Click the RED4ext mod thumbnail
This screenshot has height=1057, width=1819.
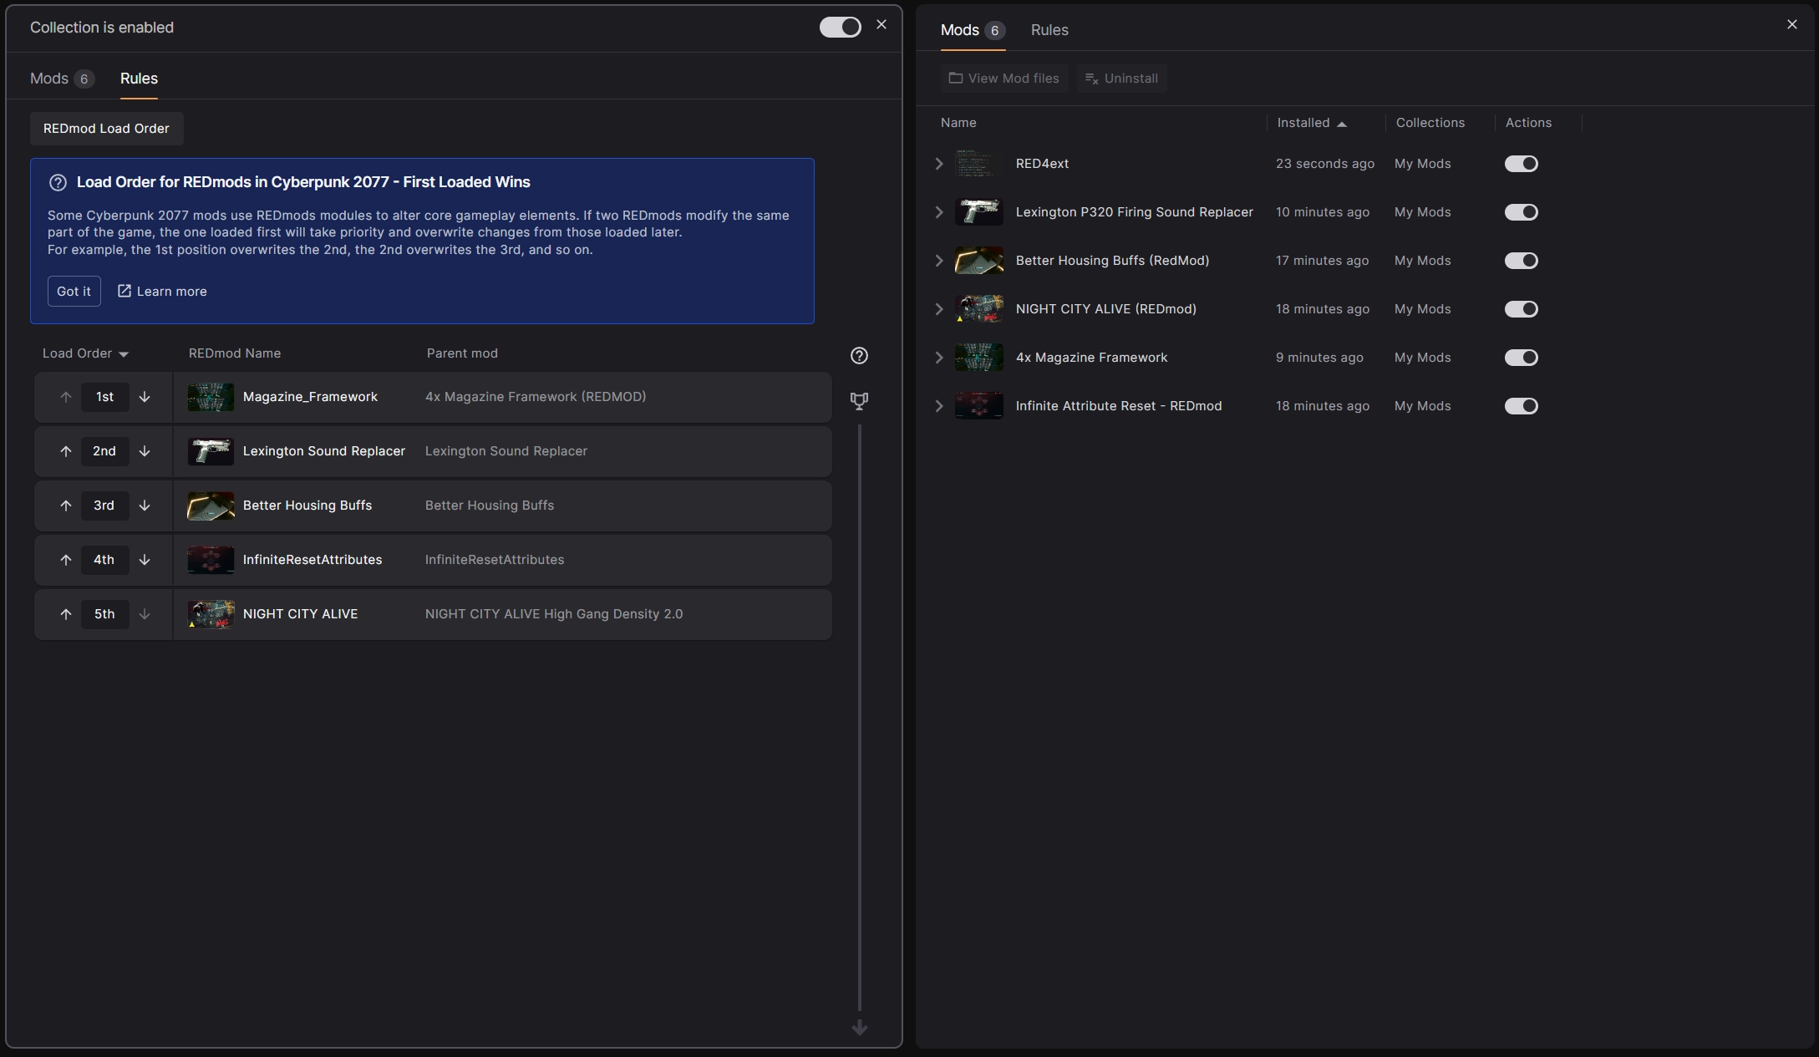click(979, 164)
